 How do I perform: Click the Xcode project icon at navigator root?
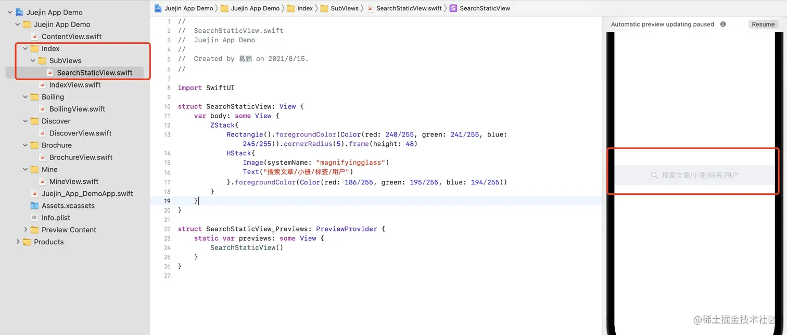pyautogui.click(x=19, y=12)
